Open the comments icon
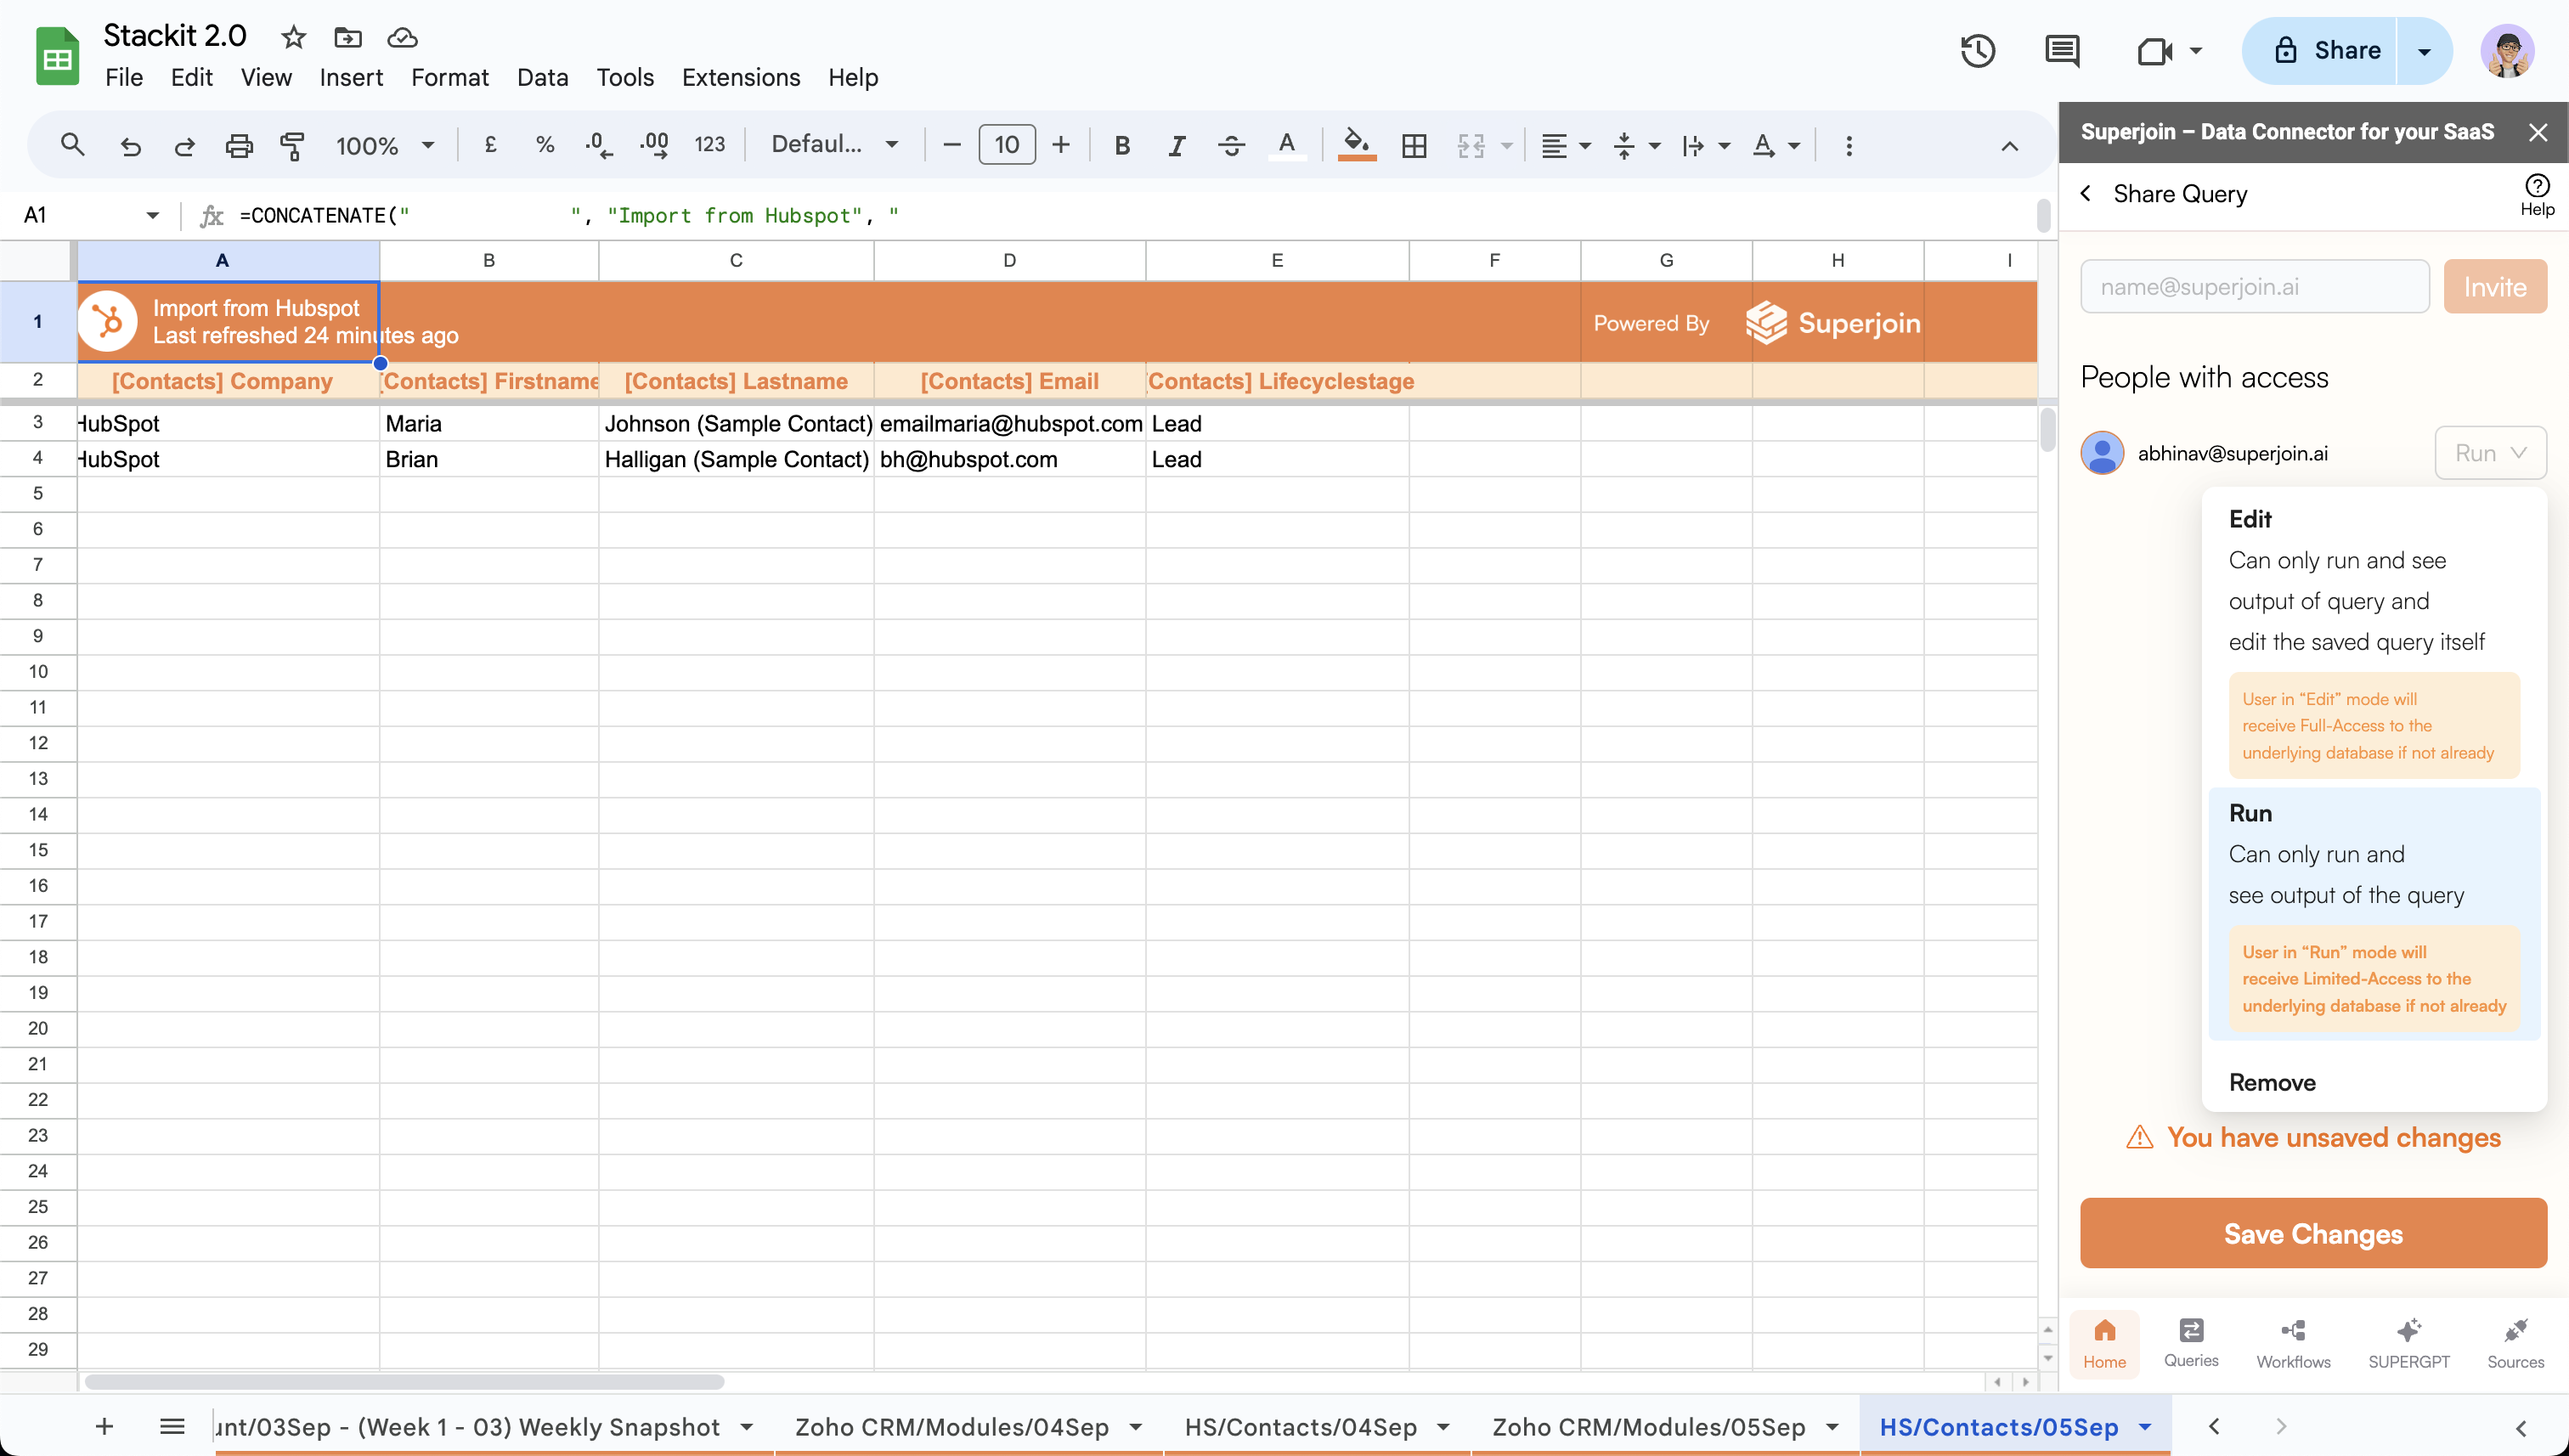The width and height of the screenshot is (2569, 1456). pyautogui.click(x=2062, y=51)
